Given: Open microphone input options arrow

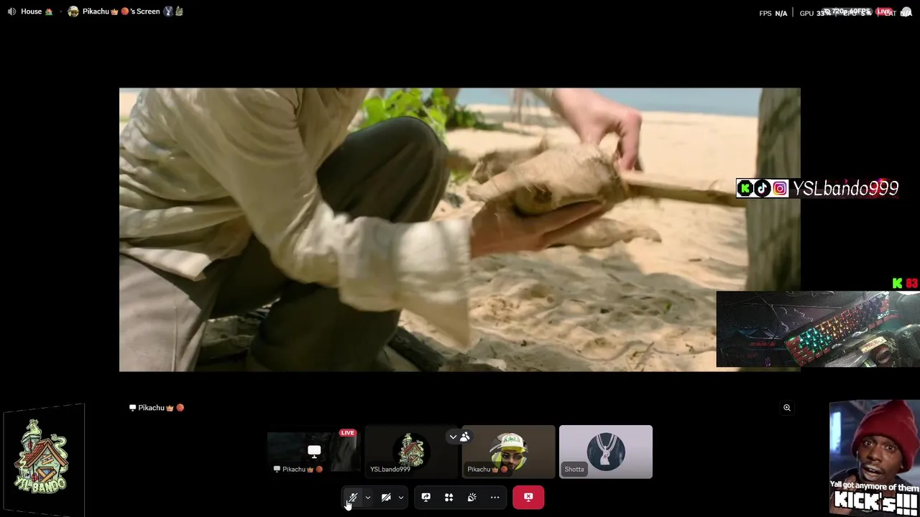Looking at the screenshot, I should [368, 497].
